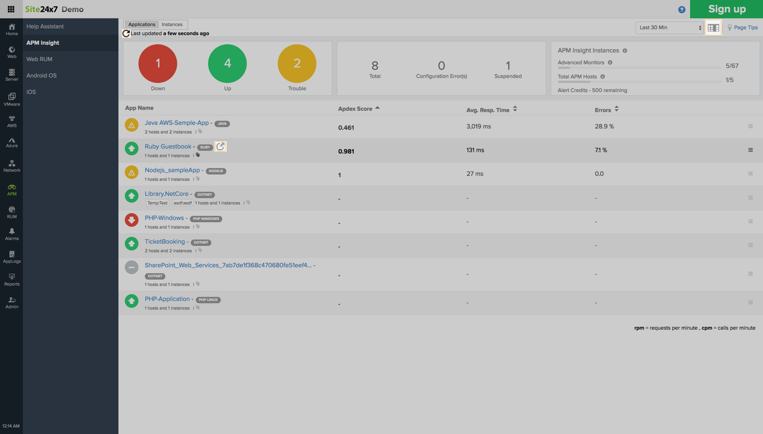Open the Reports section
The width and height of the screenshot is (763, 434).
pos(12,280)
